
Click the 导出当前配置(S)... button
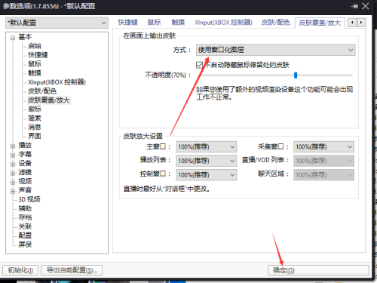click(72, 270)
